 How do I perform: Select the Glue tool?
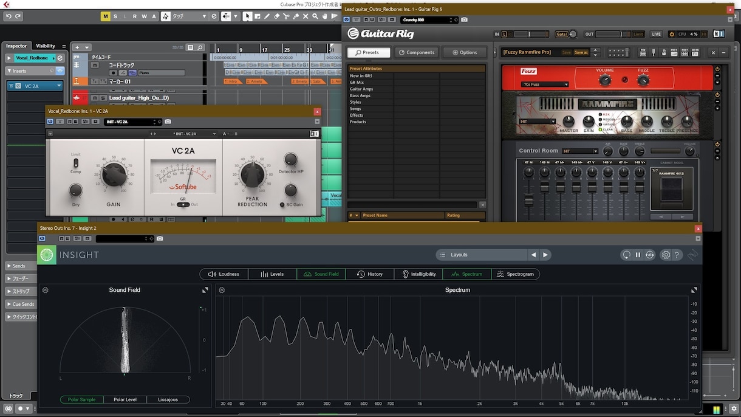coord(296,16)
